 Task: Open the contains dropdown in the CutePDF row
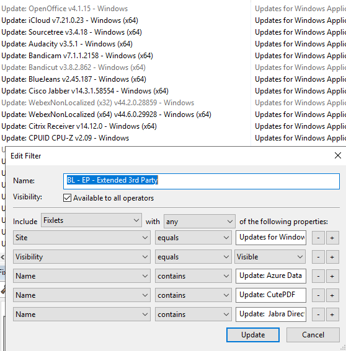pos(193,295)
